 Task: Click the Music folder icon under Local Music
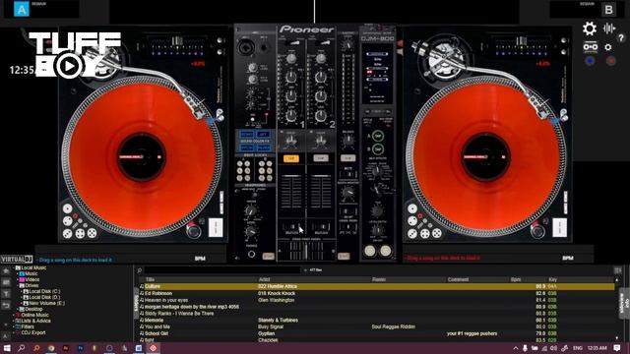coord(22,273)
